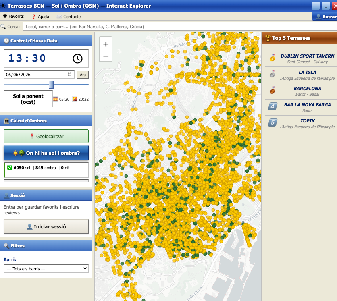Open the Barri neighborhood dropdown
This screenshot has width=337, height=301.
click(46, 268)
